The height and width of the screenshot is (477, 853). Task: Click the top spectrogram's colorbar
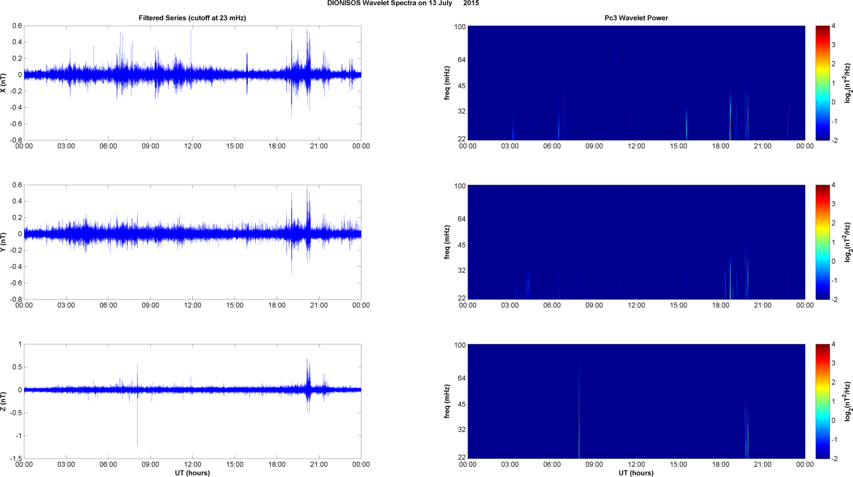click(822, 83)
